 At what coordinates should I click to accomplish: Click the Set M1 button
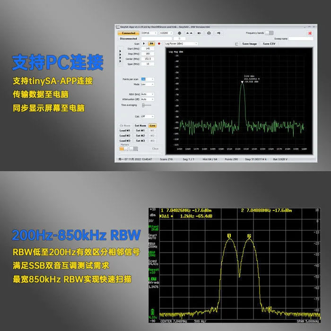pyautogui.click(x=140, y=131)
